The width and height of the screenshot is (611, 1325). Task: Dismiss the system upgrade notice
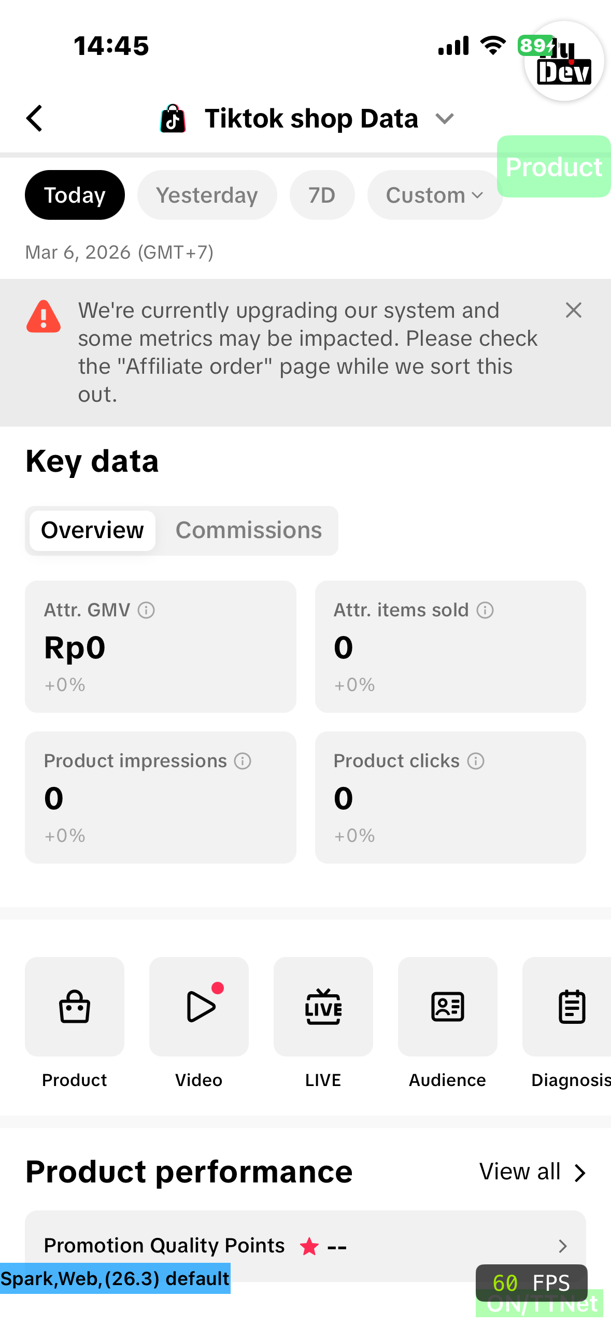pyautogui.click(x=573, y=311)
